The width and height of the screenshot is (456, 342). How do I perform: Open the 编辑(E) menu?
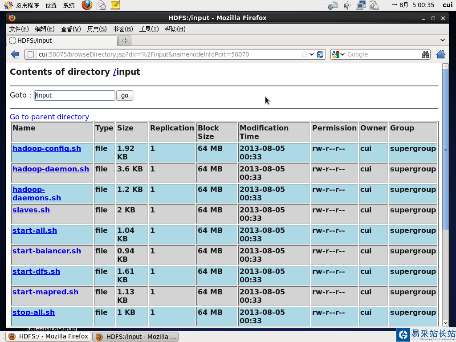pyautogui.click(x=45, y=29)
